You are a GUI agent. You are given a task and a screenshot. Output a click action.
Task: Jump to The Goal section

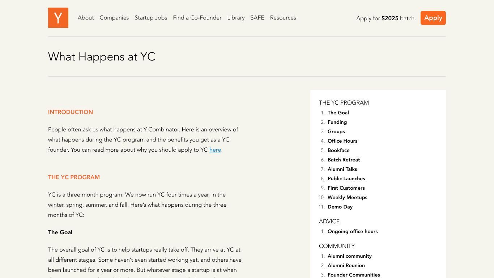click(338, 113)
